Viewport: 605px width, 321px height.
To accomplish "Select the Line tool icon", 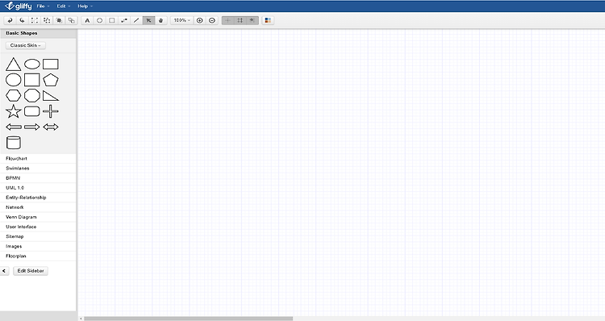I will pyautogui.click(x=136, y=20).
